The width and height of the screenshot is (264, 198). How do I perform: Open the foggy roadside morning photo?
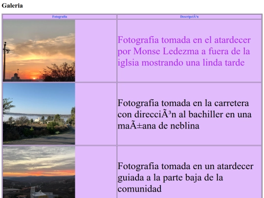(x=39, y=113)
